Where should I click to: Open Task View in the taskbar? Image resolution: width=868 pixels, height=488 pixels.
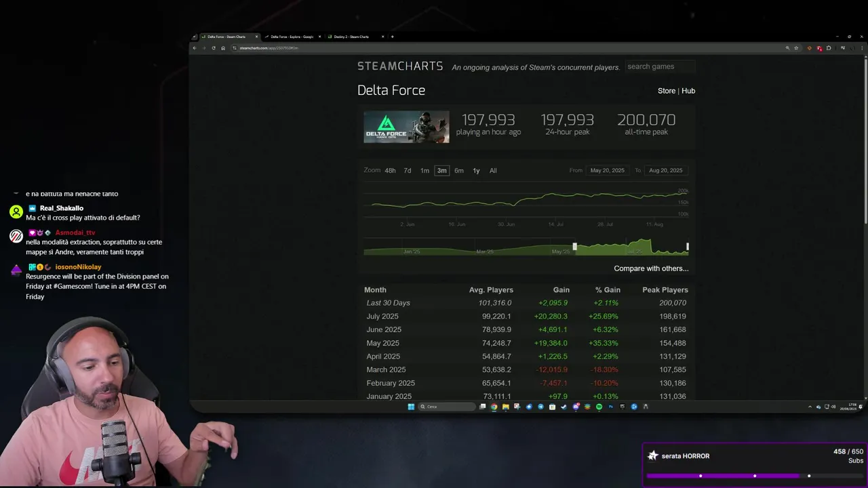(482, 407)
